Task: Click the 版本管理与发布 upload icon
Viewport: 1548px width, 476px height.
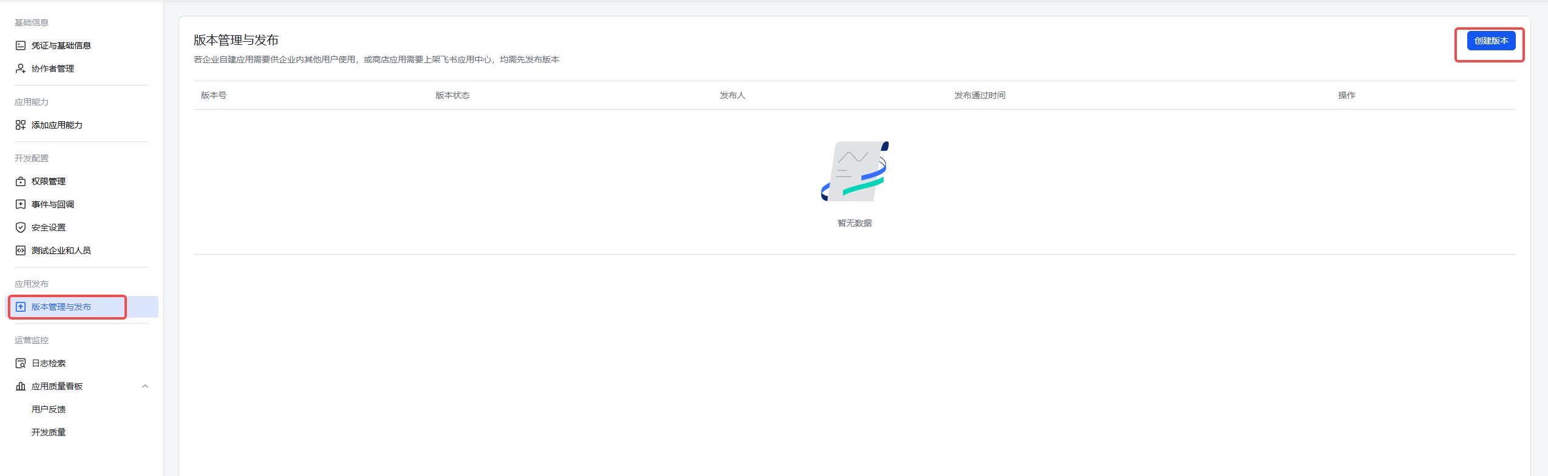Action: coord(21,307)
